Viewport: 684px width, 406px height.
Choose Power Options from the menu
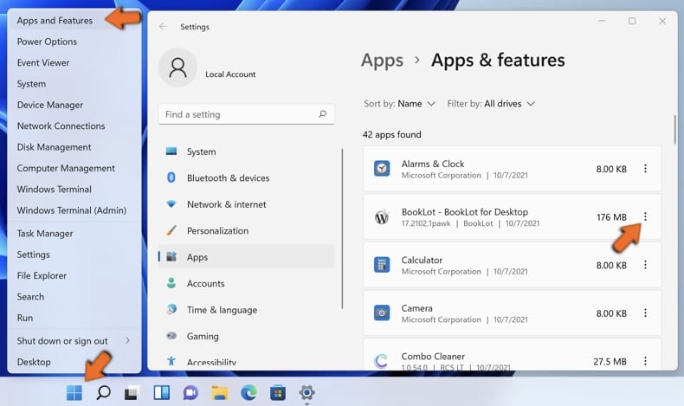[x=74, y=42]
